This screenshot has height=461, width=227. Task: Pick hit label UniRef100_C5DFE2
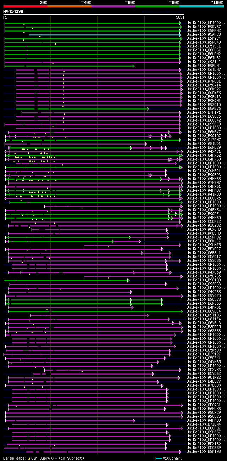point(204,221)
